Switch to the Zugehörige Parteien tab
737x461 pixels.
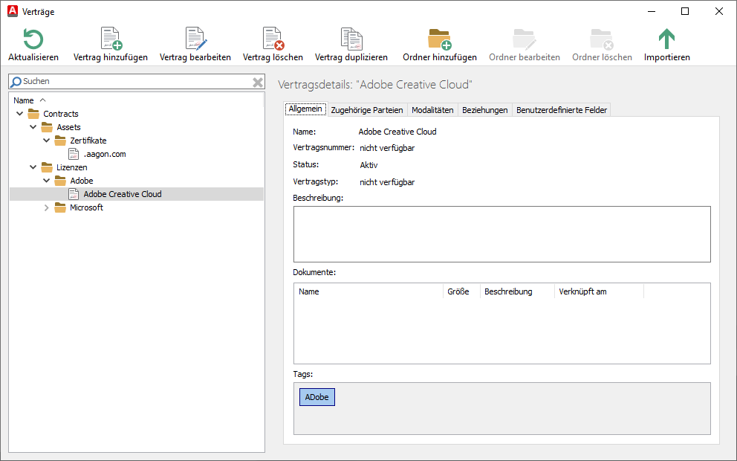click(x=366, y=110)
